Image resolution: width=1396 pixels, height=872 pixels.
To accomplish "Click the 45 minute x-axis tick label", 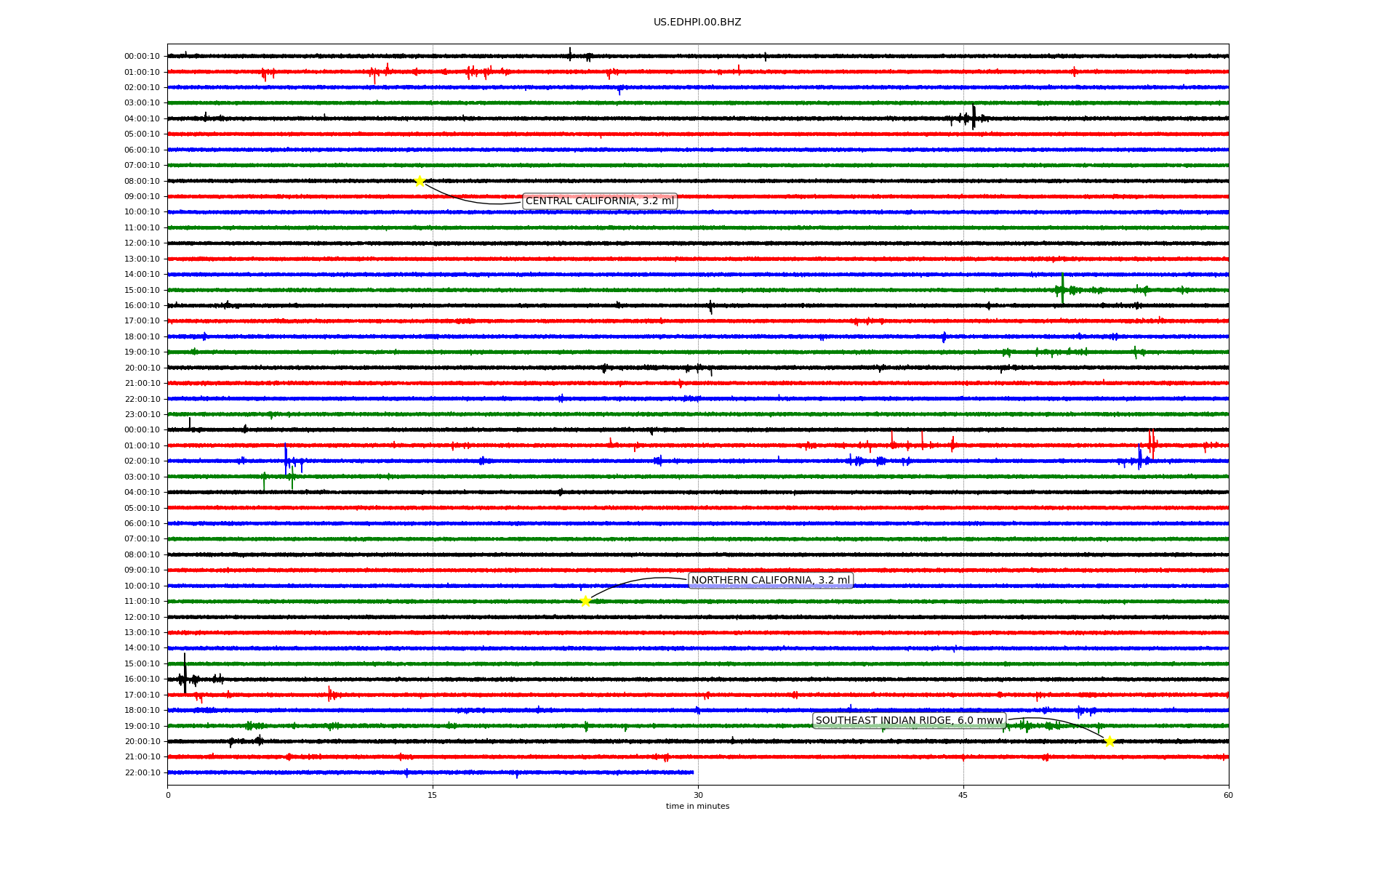I will (963, 795).
